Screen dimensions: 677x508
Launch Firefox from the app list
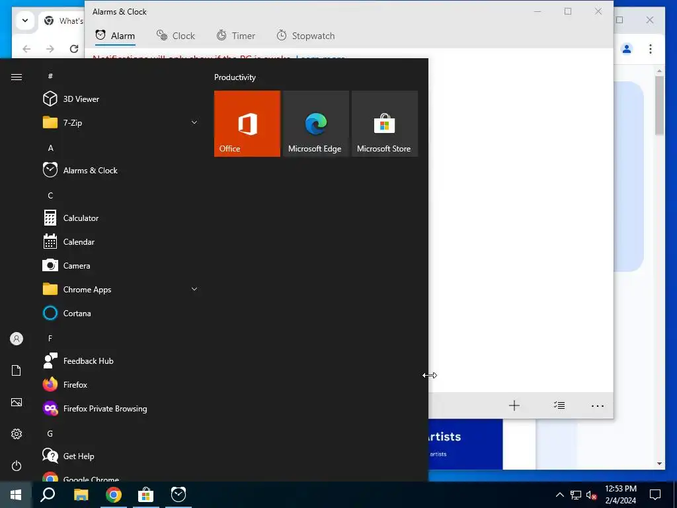tap(121, 384)
